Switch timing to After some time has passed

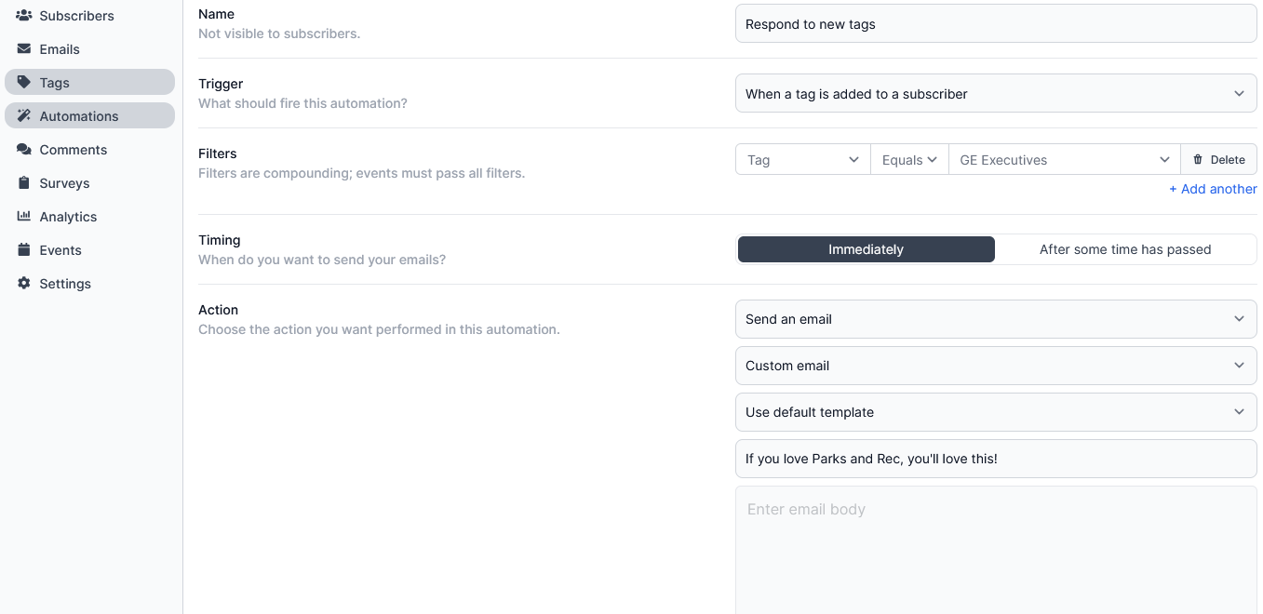[1124, 249]
